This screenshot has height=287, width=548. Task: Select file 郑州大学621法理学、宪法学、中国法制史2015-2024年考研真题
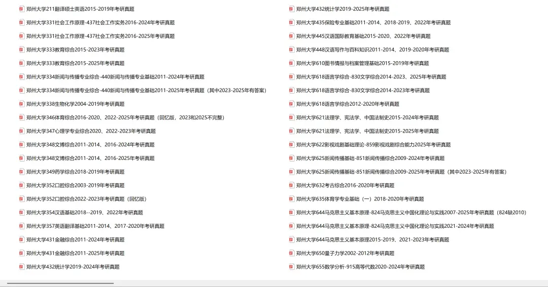pyautogui.click(x=364, y=117)
